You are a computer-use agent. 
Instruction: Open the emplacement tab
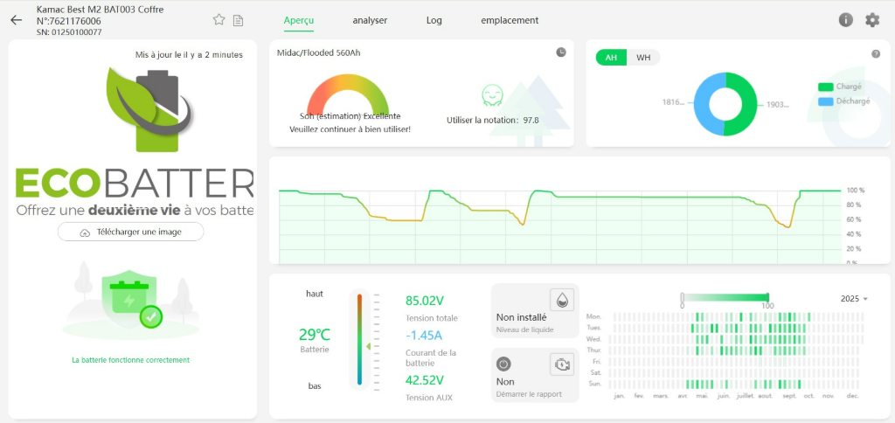pos(510,20)
